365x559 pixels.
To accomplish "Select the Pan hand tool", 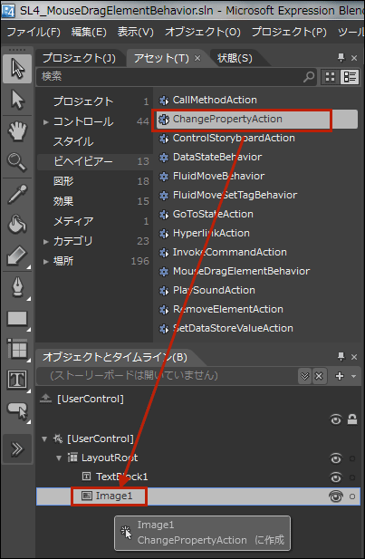I will click(x=17, y=130).
